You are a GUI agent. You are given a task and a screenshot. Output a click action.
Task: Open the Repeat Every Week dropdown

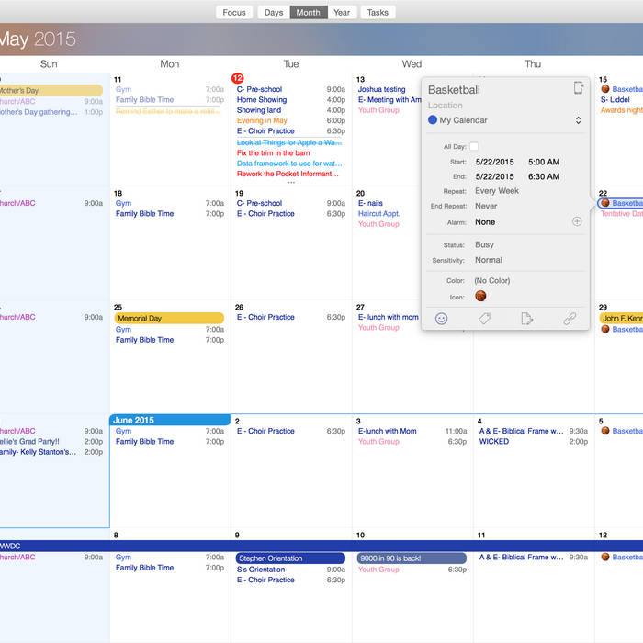click(x=497, y=191)
